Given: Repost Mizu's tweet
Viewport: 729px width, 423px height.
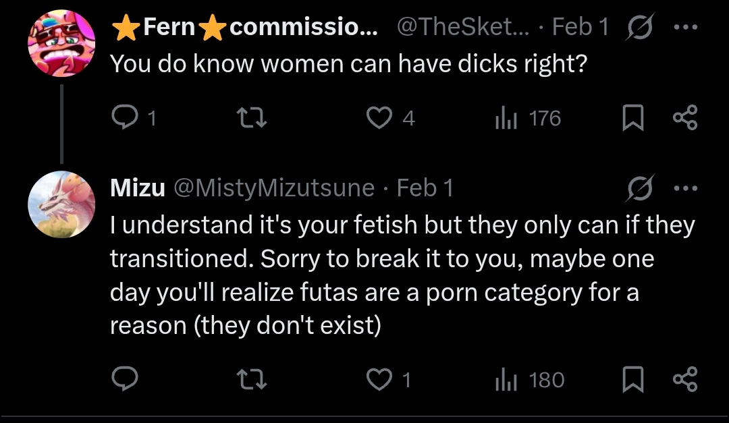Looking at the screenshot, I should click(253, 380).
